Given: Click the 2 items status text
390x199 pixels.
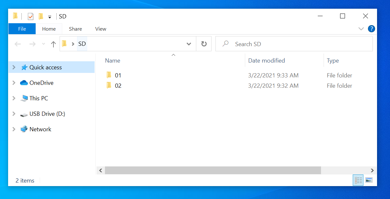Looking at the screenshot, I should pos(25,181).
